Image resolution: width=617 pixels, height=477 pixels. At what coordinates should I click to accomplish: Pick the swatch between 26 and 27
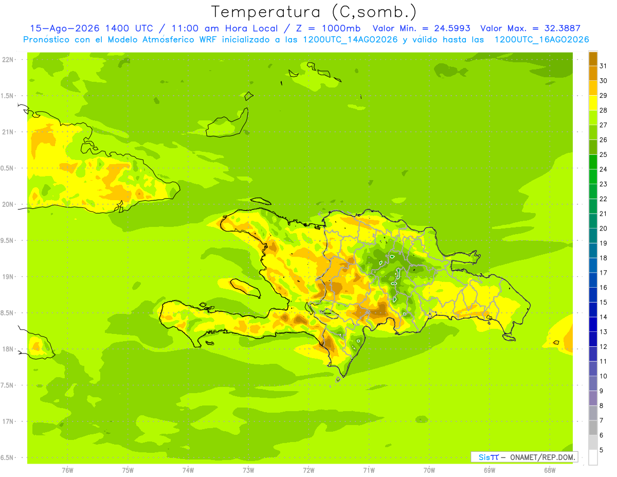pyautogui.click(x=593, y=133)
